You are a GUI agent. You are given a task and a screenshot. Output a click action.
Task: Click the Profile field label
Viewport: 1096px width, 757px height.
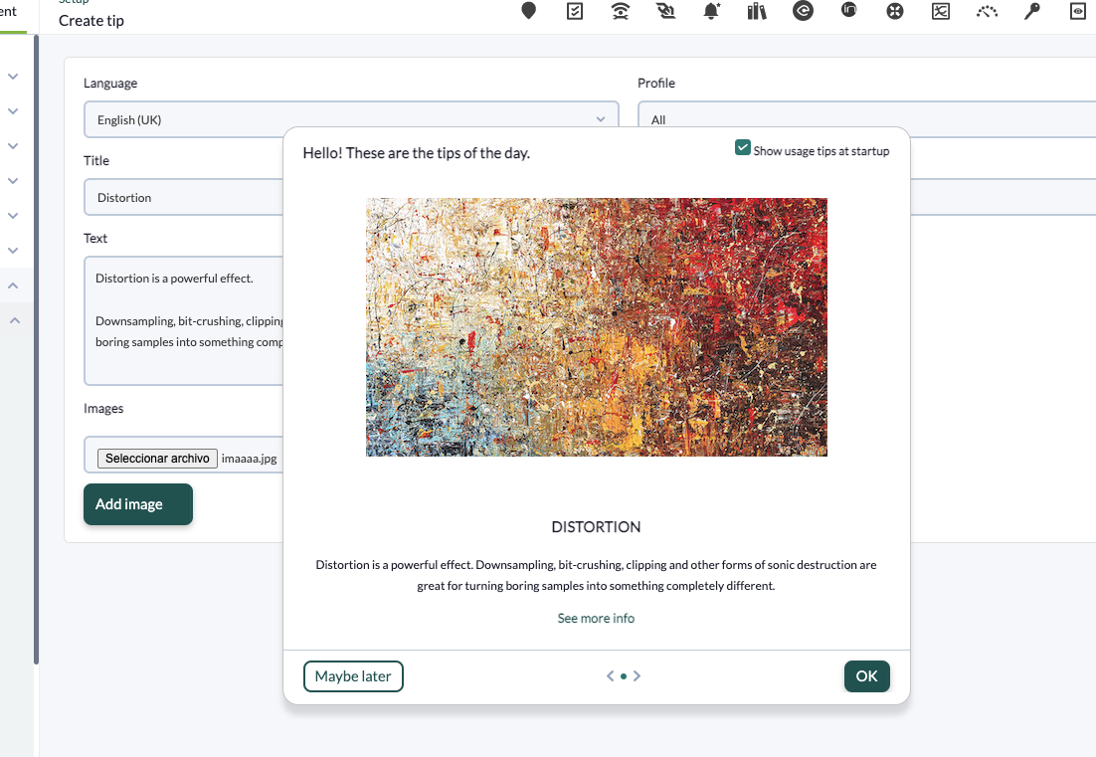point(656,84)
